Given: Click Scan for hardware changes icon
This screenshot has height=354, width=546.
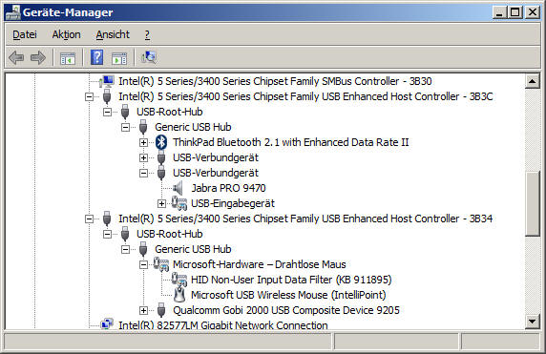Looking at the screenshot, I should [149, 57].
